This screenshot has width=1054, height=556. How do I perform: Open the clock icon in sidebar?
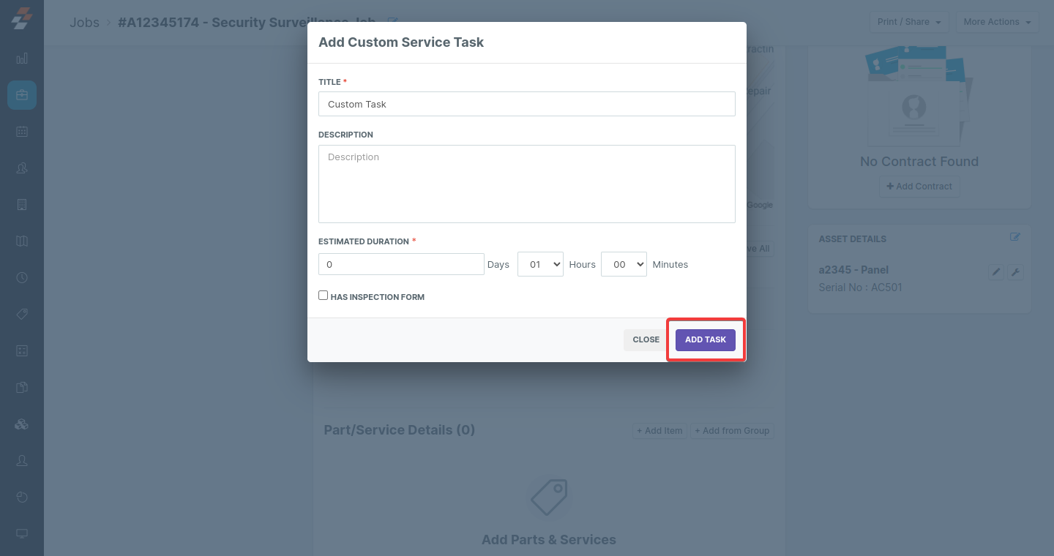[22, 278]
